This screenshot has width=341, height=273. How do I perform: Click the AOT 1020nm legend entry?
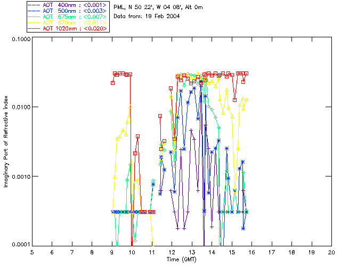coord(68,28)
